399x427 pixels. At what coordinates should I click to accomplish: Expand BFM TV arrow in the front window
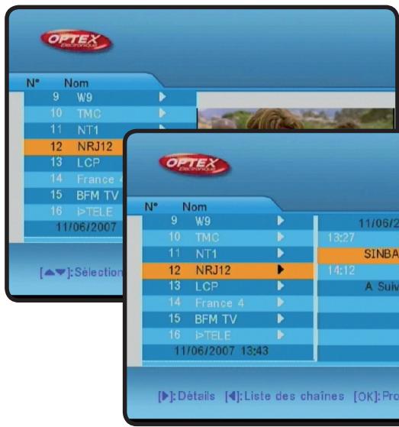click(281, 319)
